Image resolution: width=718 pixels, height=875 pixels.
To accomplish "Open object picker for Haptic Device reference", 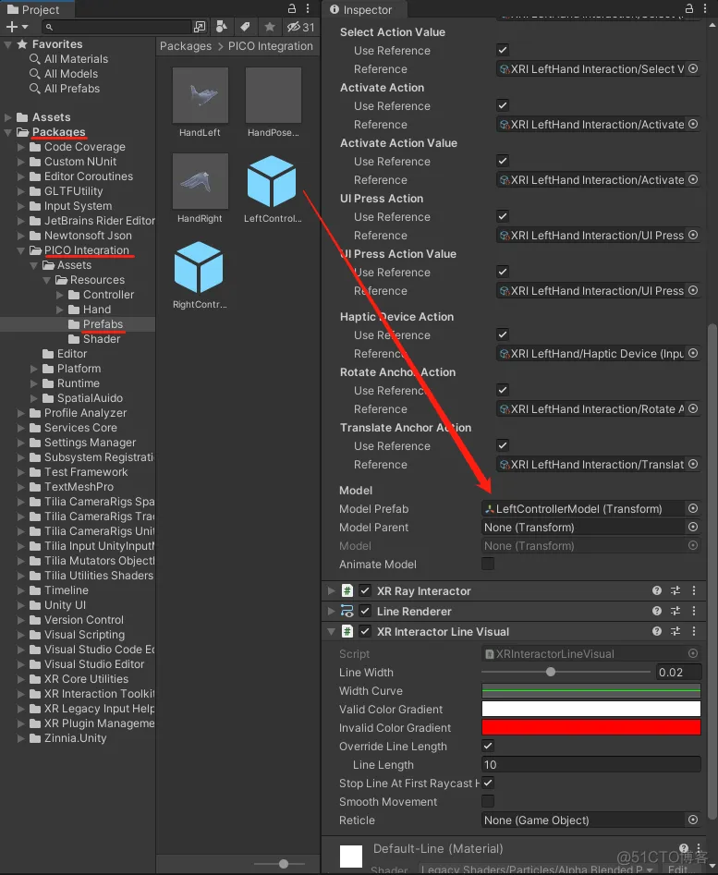I will coord(693,353).
